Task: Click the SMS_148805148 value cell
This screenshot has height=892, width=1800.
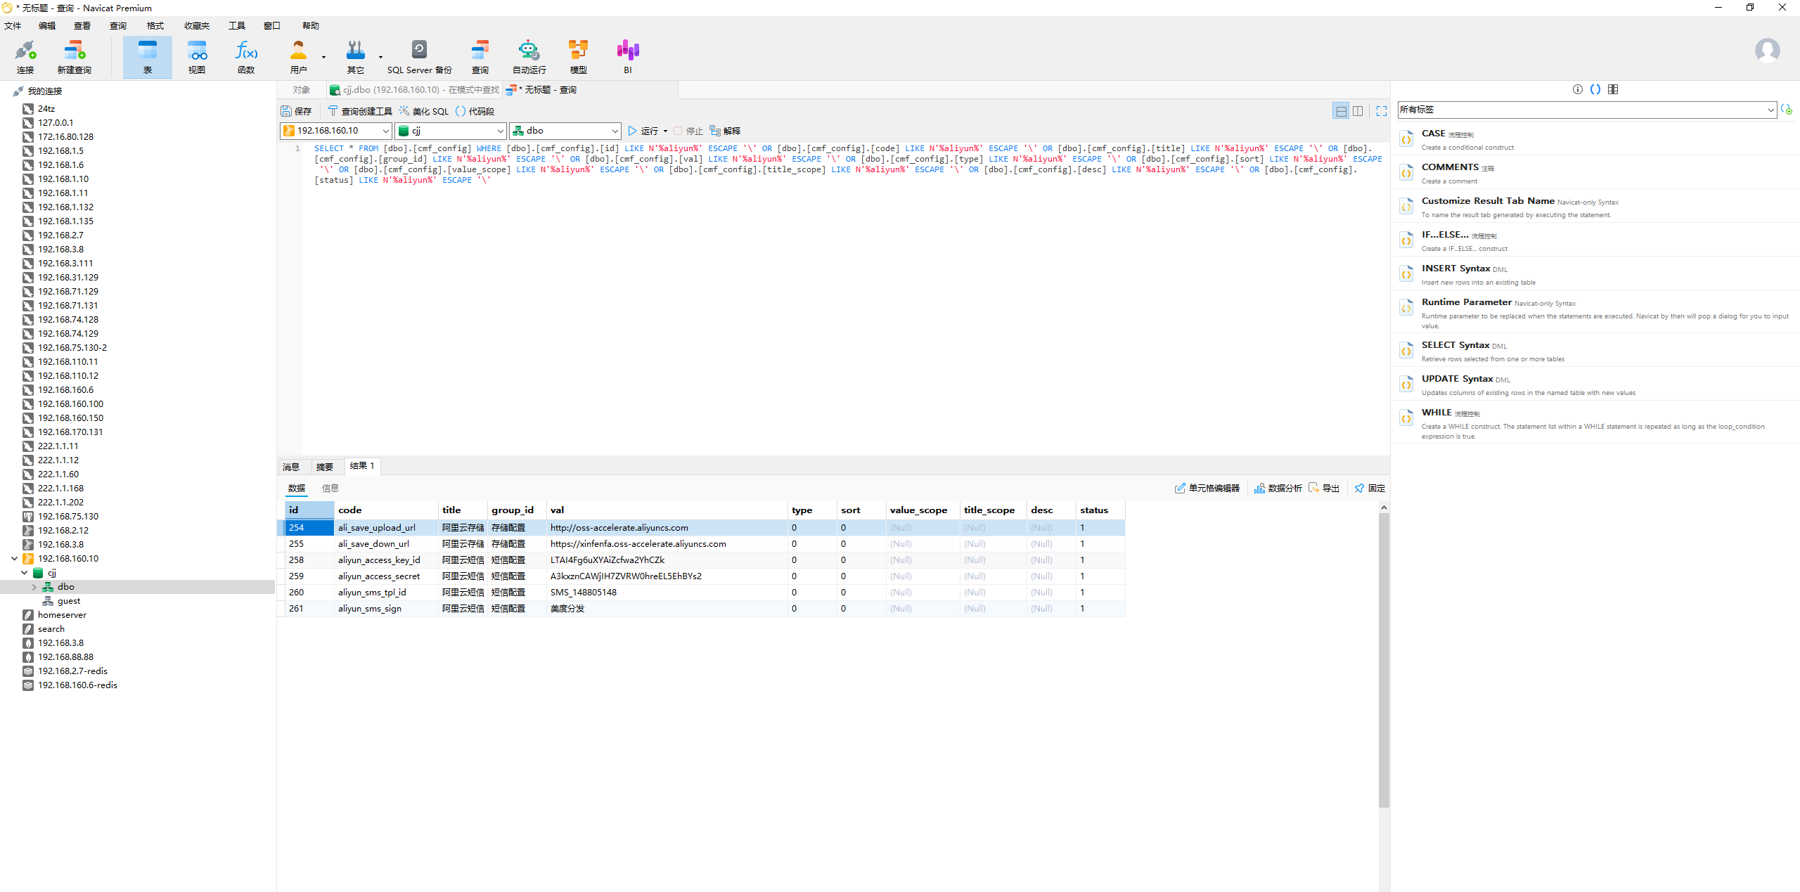Action: (x=667, y=593)
